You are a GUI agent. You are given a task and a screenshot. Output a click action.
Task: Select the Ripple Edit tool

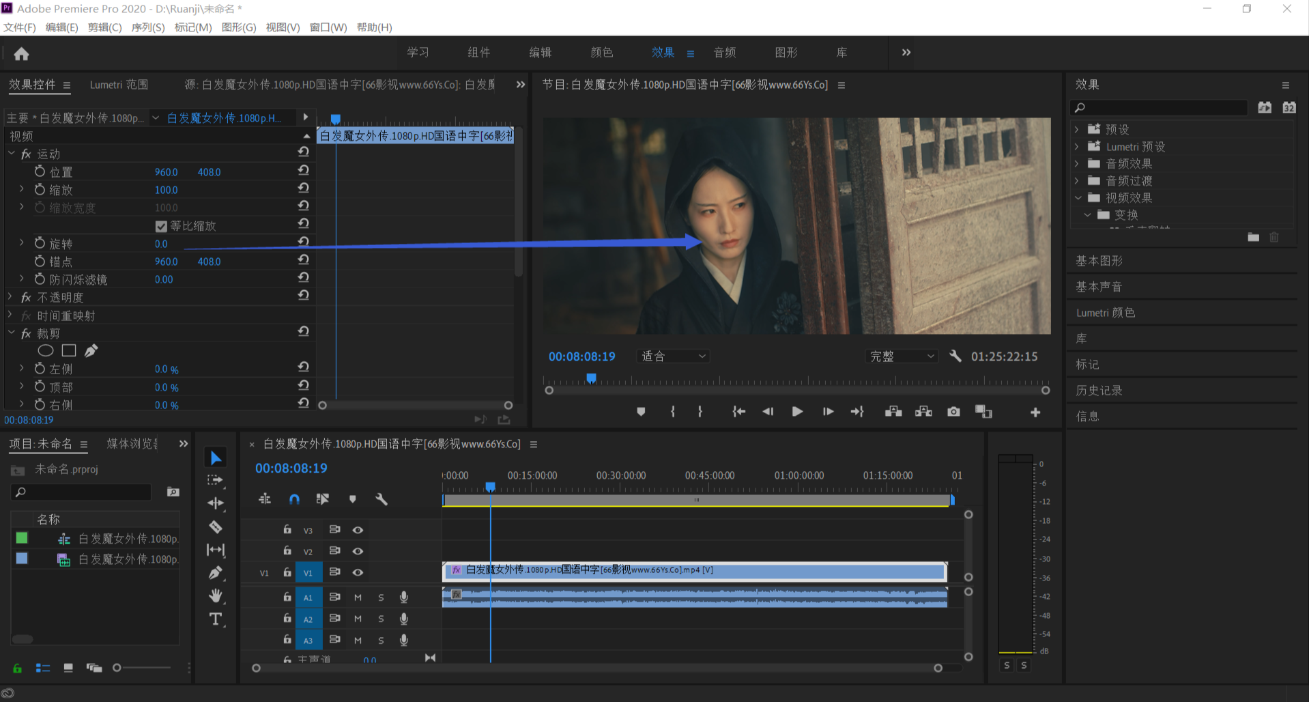coord(216,503)
